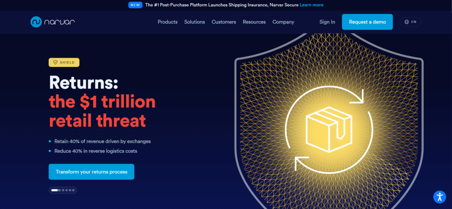Click the Narvar logo icon
The height and width of the screenshot is (209, 452).
[x=36, y=22]
